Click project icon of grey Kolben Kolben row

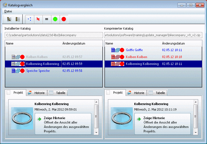[14, 57]
